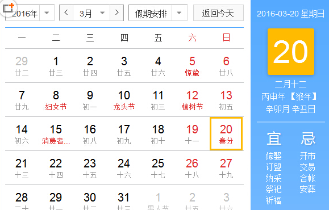Select March 24 十六
The height and width of the screenshot is (210, 329).
124,169
